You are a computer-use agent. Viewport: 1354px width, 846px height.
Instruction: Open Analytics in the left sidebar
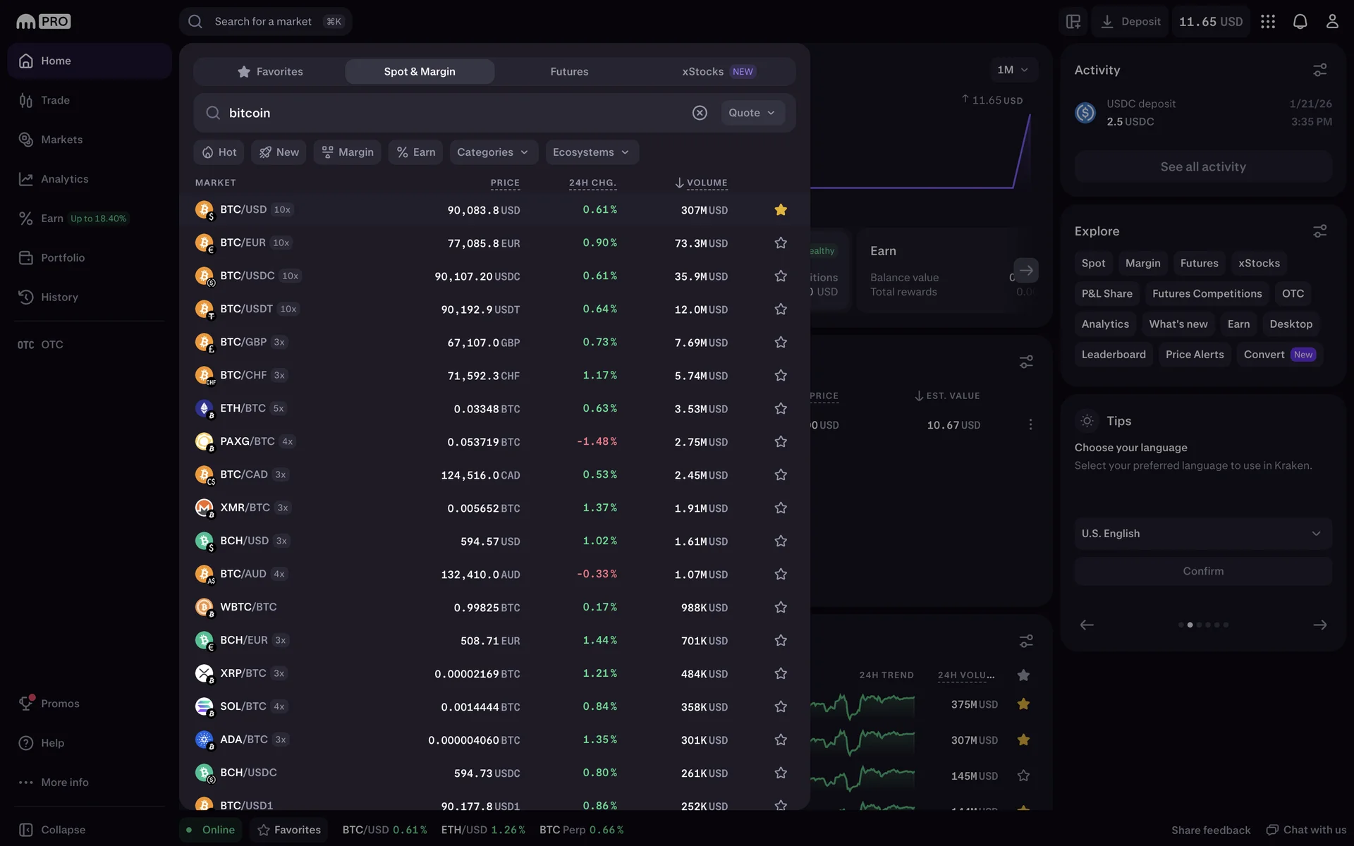coord(64,179)
